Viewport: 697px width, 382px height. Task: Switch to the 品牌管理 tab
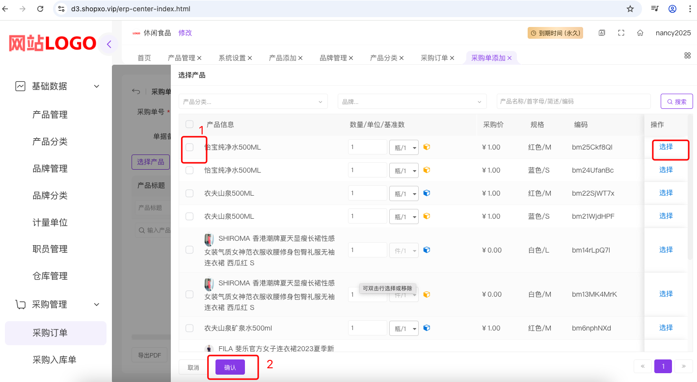click(x=333, y=58)
